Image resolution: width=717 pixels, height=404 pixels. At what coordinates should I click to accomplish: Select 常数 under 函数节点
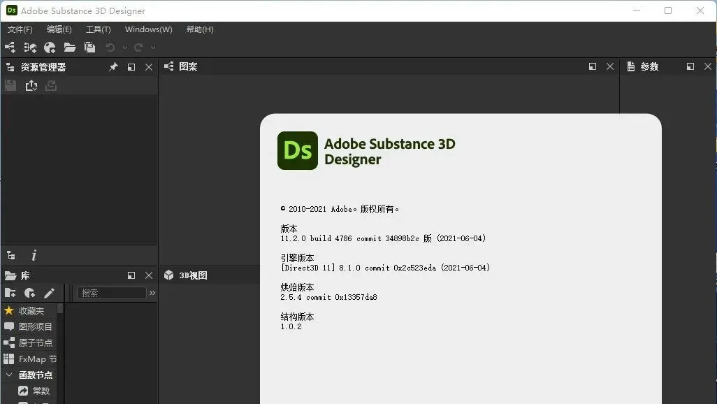pos(41,391)
